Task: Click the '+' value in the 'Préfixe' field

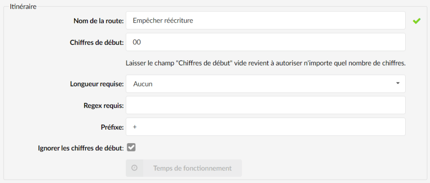Action: tap(134, 127)
